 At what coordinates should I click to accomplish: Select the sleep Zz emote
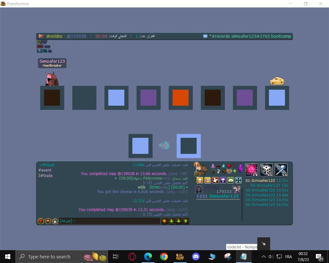tap(218, 171)
